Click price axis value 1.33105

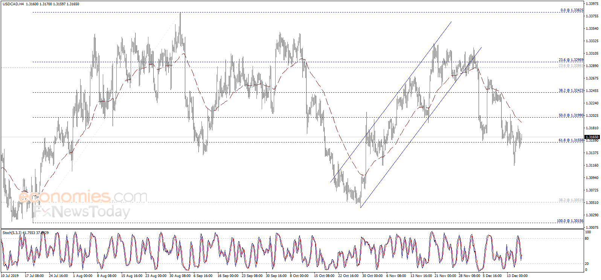tap(592, 54)
